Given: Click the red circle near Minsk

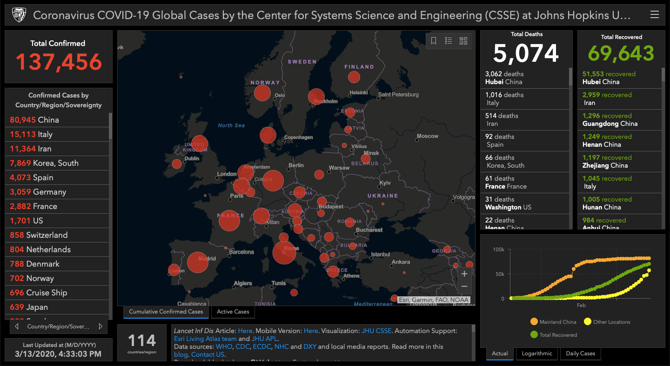Looking at the screenshot, I should 366,159.
